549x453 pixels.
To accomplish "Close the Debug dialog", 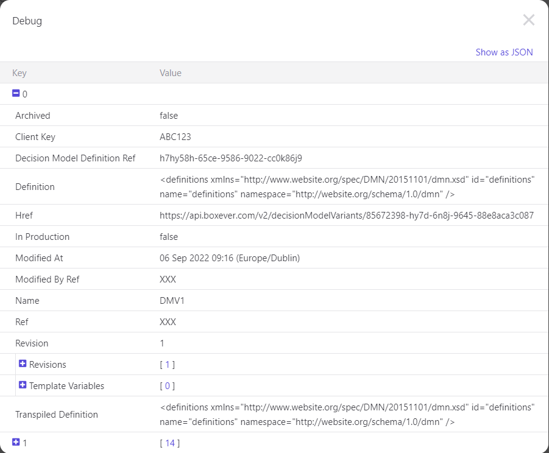I will 529,20.
